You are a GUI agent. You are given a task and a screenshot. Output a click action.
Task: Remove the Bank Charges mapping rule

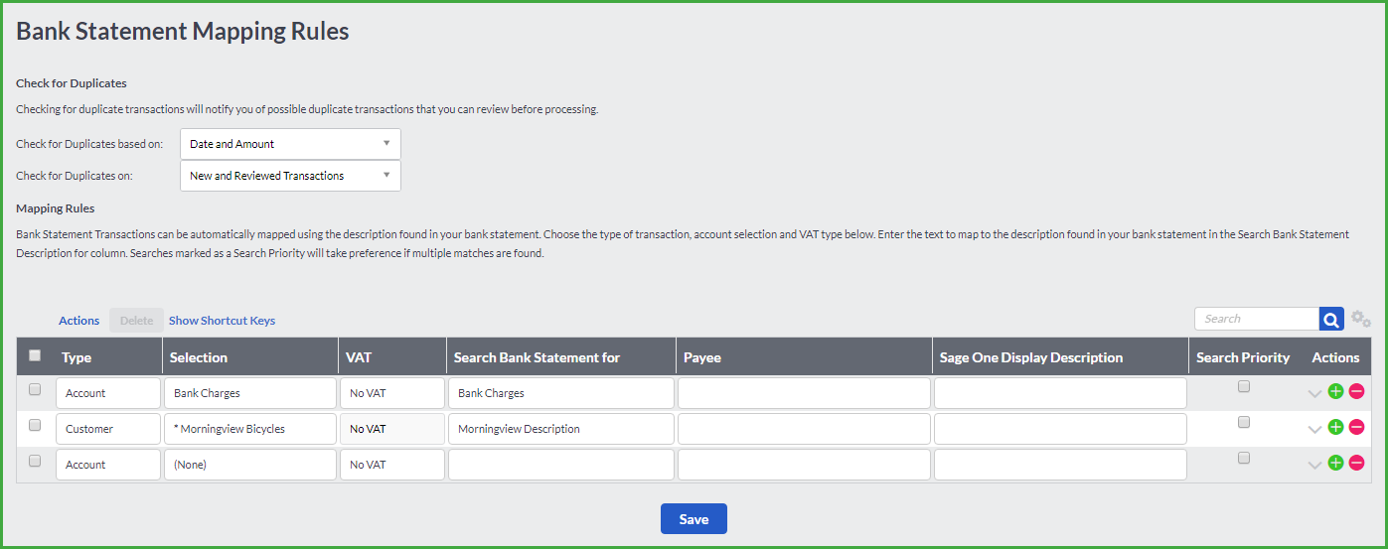pos(1356,391)
